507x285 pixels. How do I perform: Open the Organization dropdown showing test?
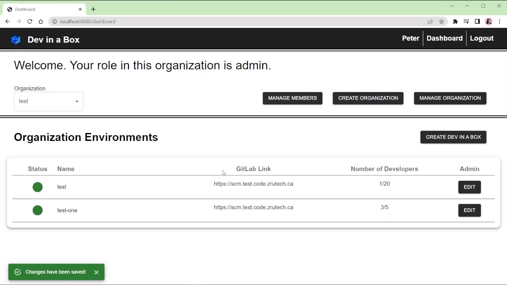[x=49, y=101]
